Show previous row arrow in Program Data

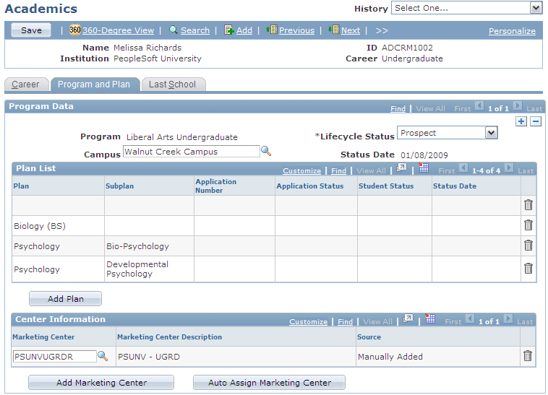(479, 105)
